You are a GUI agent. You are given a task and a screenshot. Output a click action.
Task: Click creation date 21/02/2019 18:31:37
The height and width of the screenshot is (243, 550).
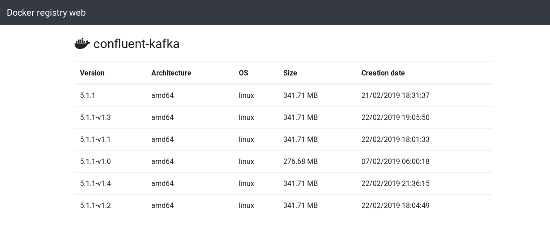[x=395, y=95]
